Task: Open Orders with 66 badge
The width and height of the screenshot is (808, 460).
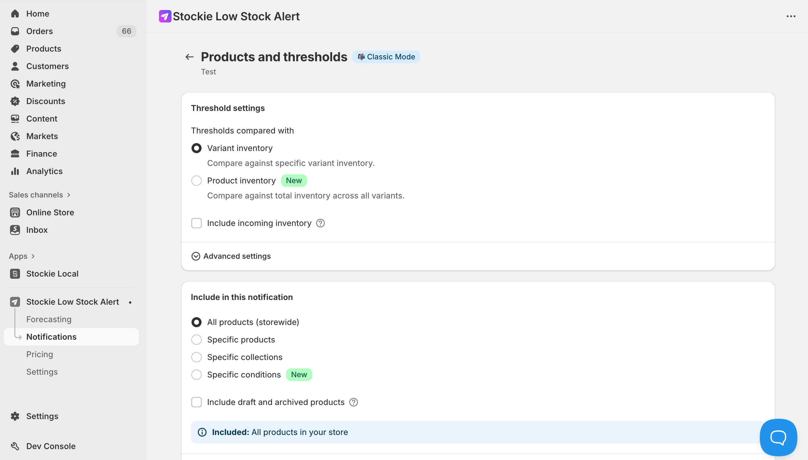Action: [x=39, y=31]
